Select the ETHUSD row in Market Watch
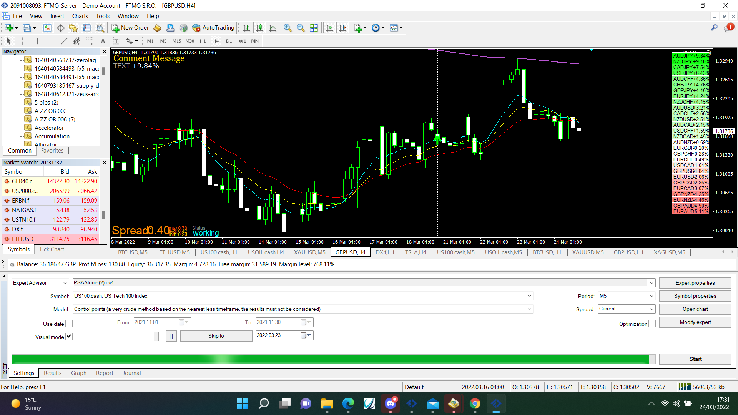Viewport: 738px width, 415px height. pos(51,239)
